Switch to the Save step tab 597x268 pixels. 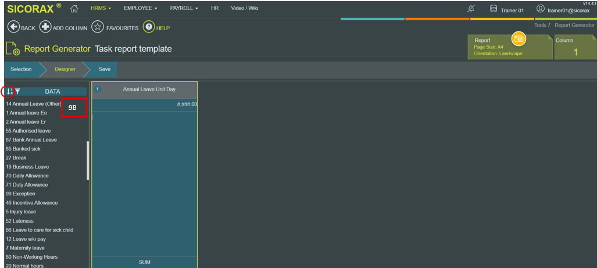coord(104,69)
